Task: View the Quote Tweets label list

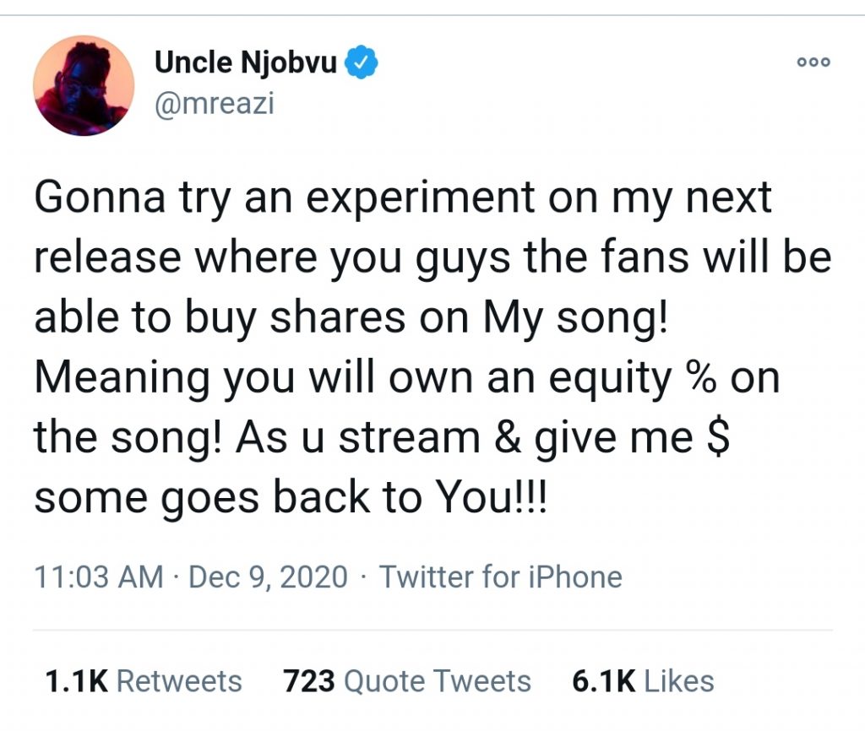Action: [x=438, y=680]
